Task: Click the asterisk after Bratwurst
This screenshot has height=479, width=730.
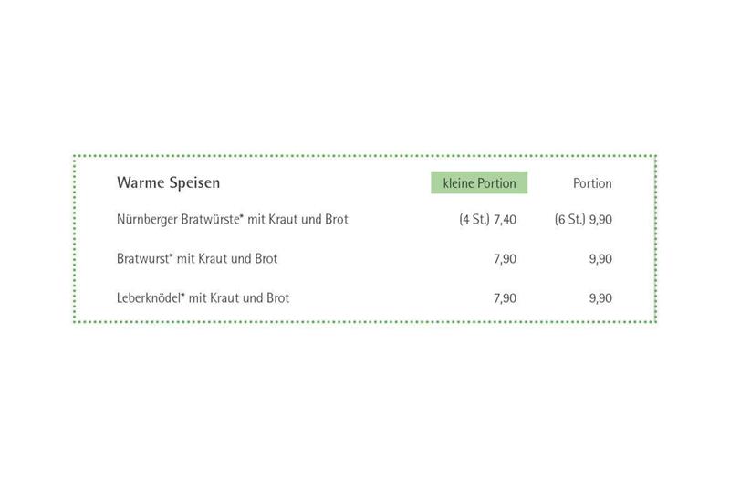Action: 172,255
